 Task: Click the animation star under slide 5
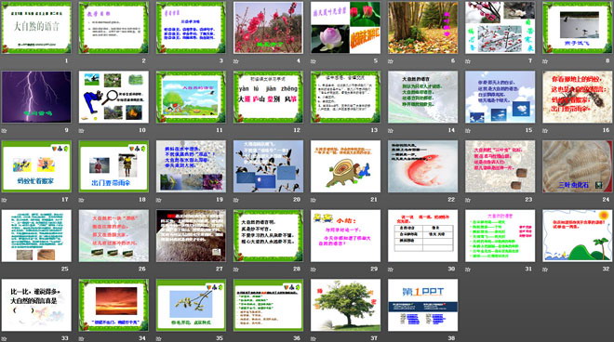pos(314,61)
